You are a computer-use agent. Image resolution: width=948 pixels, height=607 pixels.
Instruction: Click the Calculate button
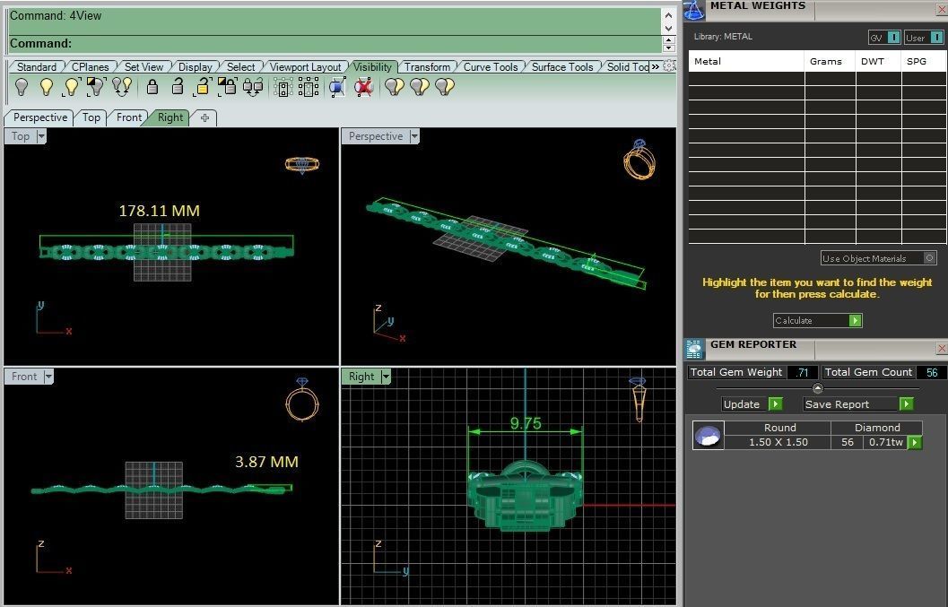817,320
